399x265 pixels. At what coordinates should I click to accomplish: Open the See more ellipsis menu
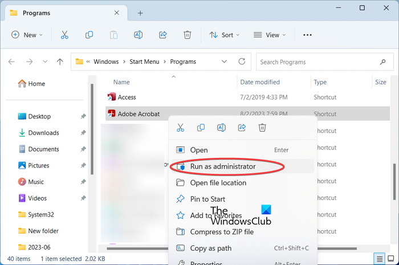307,35
